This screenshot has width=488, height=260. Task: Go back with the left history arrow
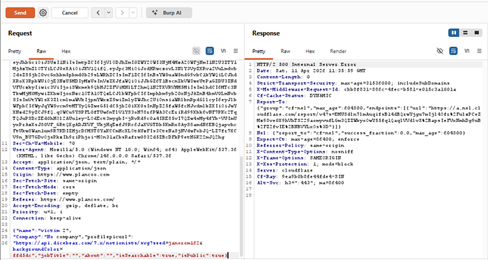point(98,13)
